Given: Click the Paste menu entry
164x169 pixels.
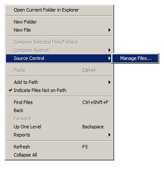Looking at the screenshot, I should [x=59, y=70].
